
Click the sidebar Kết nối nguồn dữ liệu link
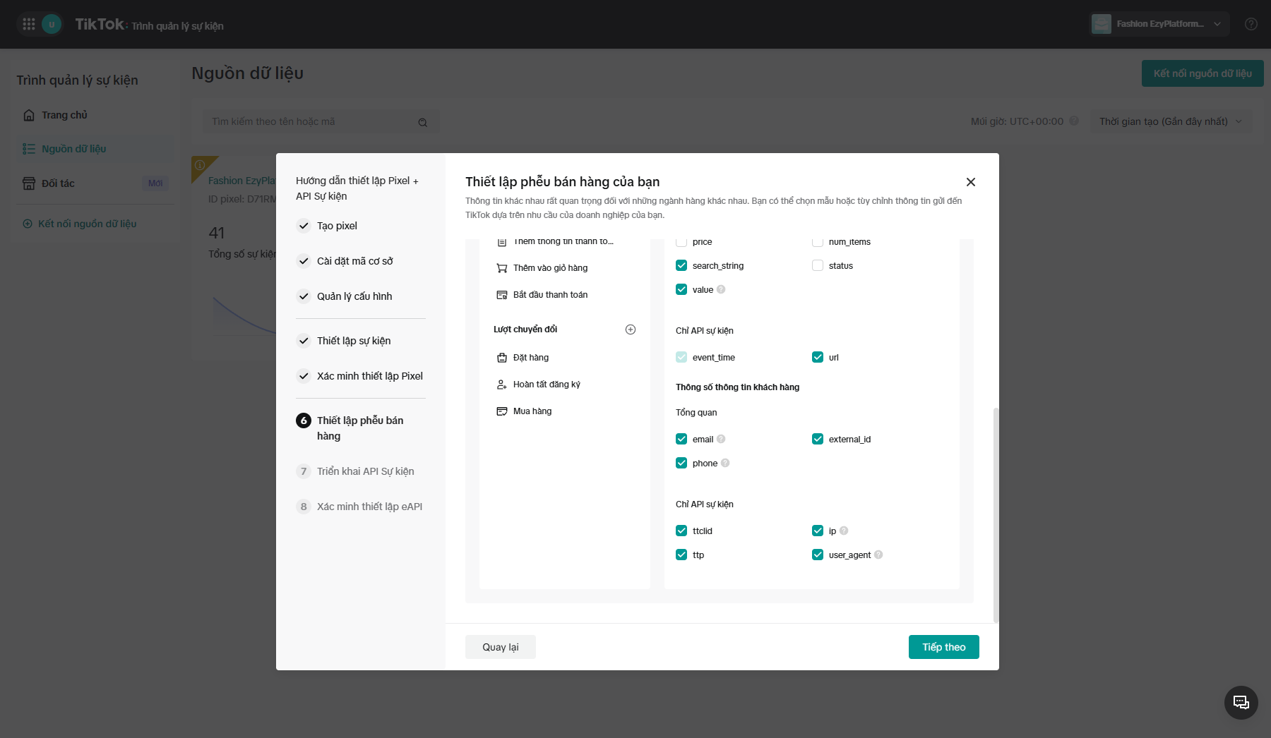coord(87,224)
